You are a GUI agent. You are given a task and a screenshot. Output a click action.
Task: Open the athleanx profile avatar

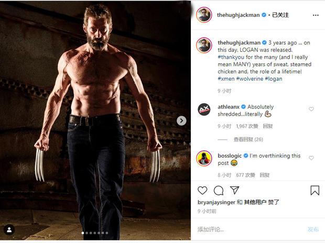[x=204, y=109]
